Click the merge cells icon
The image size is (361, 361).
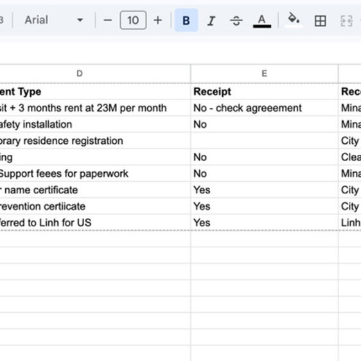[346, 21]
